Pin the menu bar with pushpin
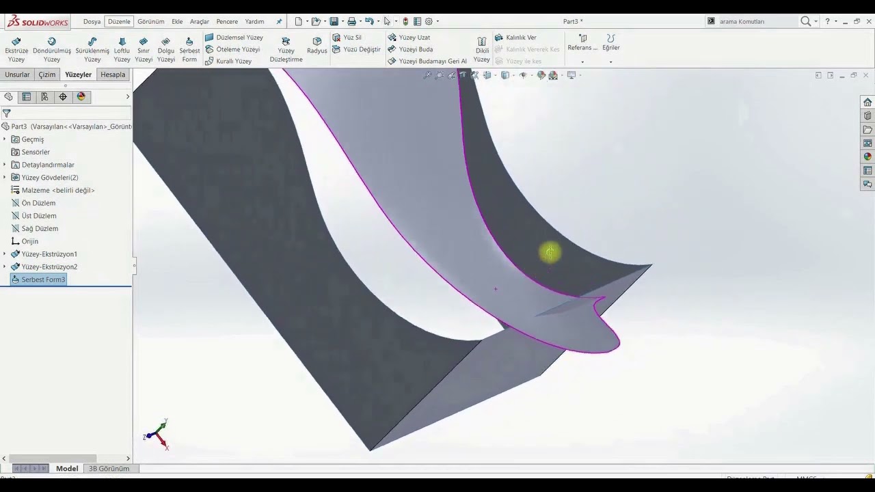 [279, 21]
